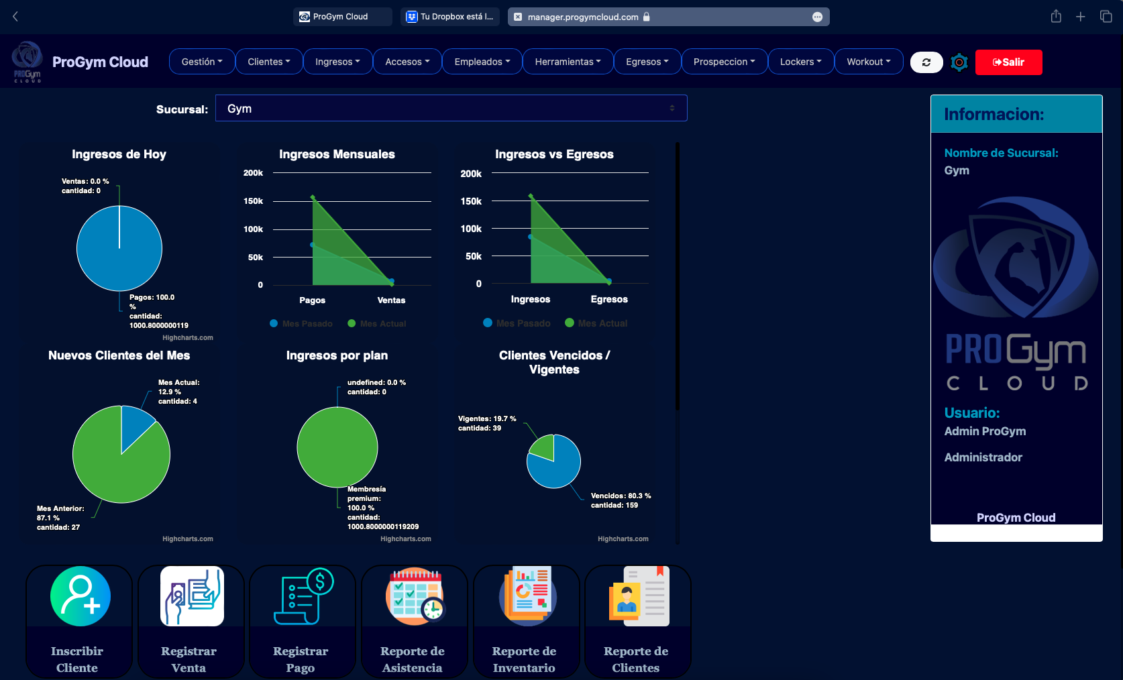Viewport: 1123px width, 680px height.
Task: Open the Reporte de Clientes icon
Action: pos(639,596)
